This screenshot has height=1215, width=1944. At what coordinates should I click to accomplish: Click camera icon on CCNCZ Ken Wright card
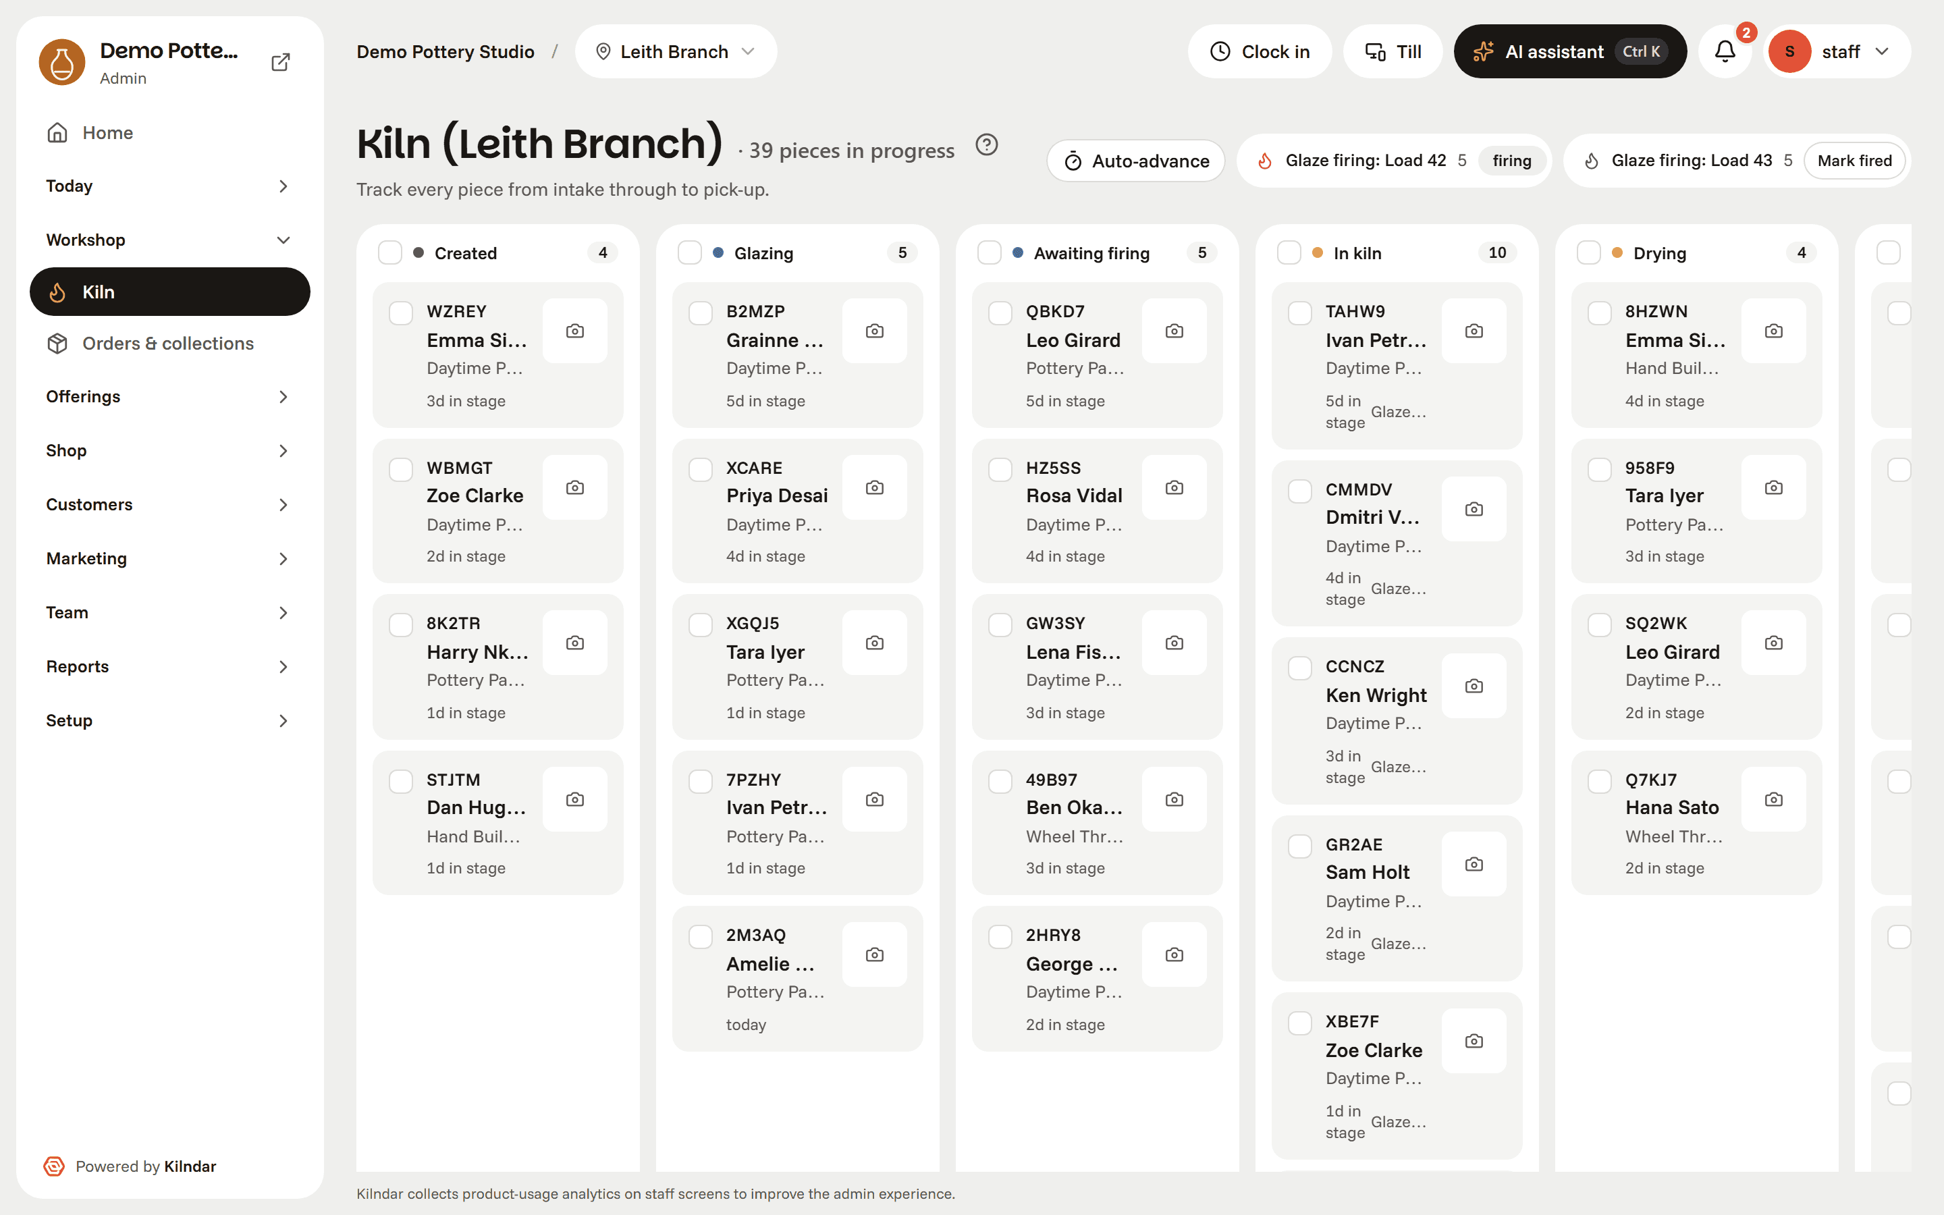click(1474, 686)
